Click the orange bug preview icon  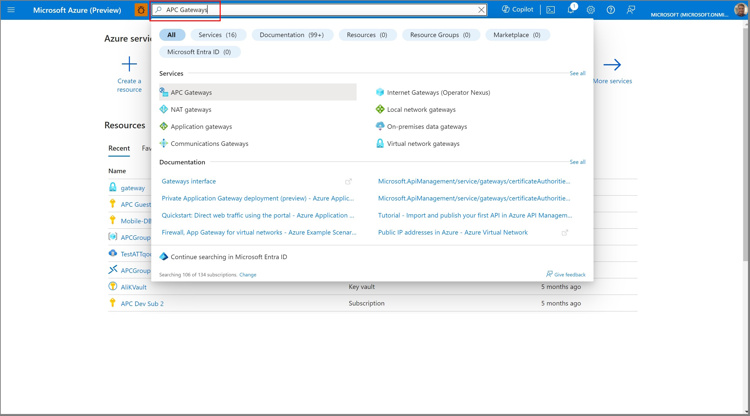pos(141,10)
